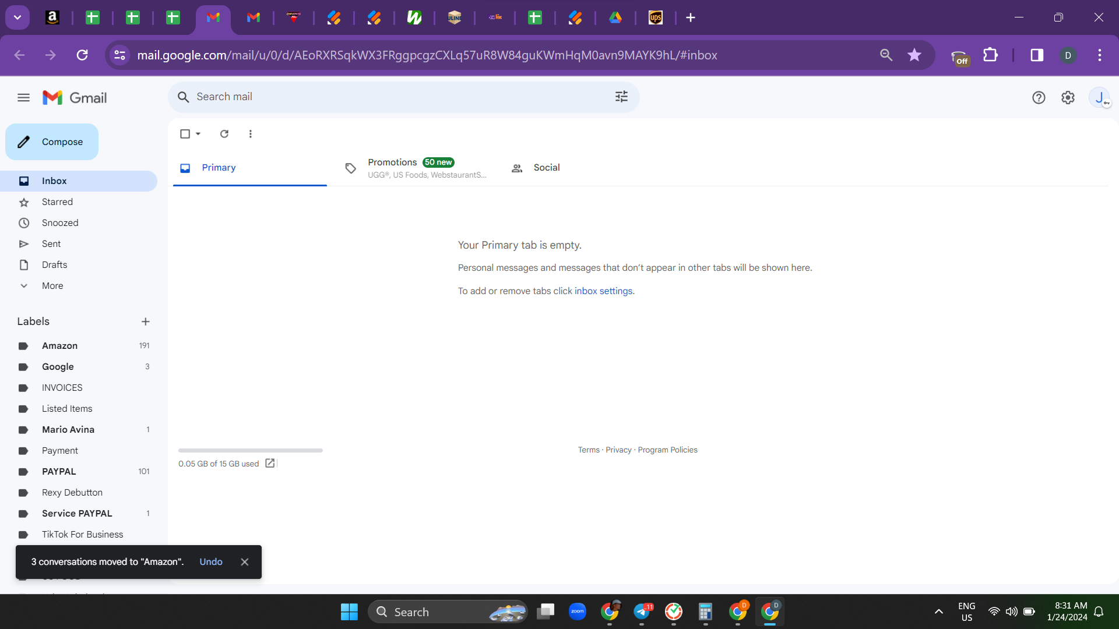Open the Windows Start menu

[x=349, y=612]
